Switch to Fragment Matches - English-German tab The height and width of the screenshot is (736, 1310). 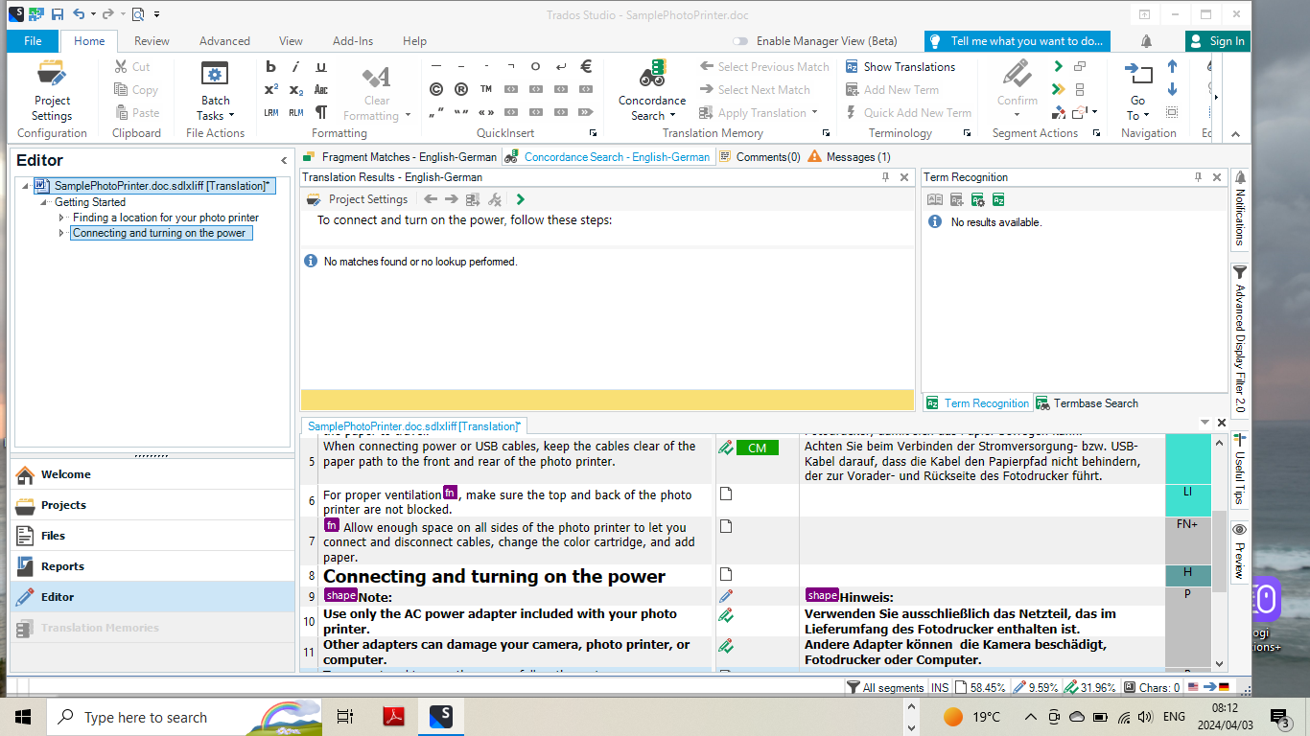pyautogui.click(x=400, y=156)
